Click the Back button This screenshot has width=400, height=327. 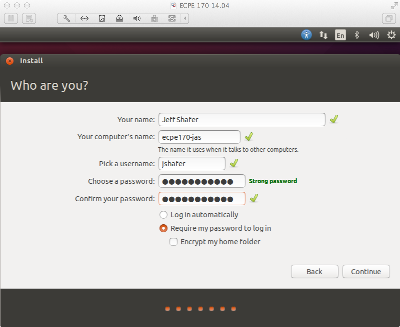pos(314,271)
